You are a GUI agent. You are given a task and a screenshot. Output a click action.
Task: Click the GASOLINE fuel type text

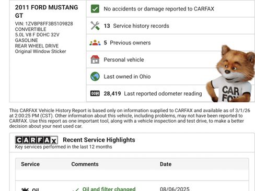26,40
